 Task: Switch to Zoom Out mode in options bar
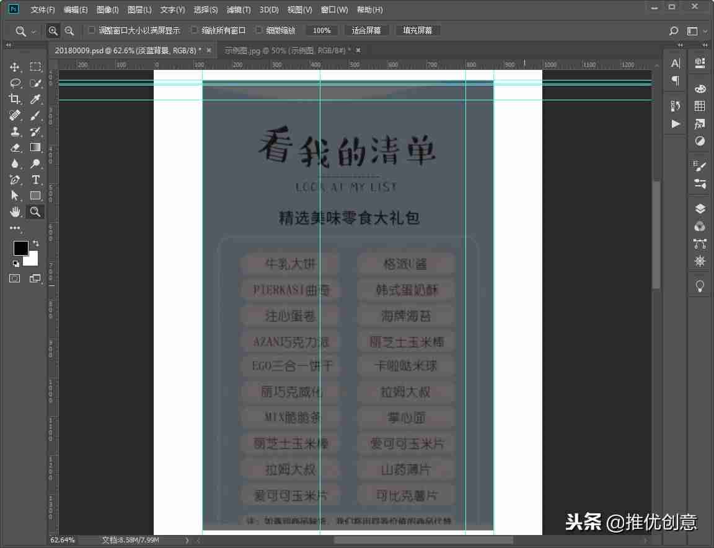tap(69, 31)
